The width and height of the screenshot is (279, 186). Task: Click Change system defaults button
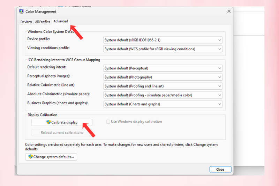click(51, 157)
